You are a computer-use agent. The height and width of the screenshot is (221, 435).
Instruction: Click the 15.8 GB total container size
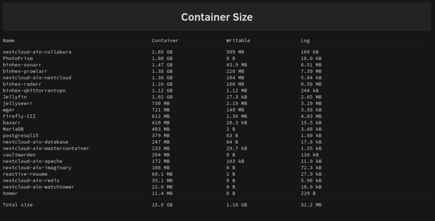[x=162, y=204]
